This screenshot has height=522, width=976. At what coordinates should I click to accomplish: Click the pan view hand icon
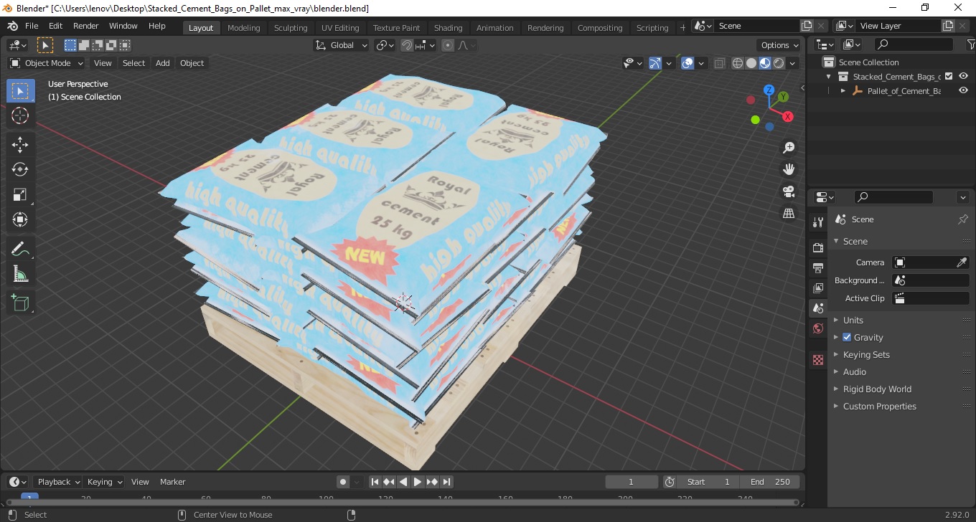point(789,169)
